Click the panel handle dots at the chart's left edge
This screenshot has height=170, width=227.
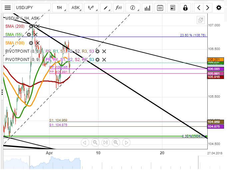(2, 92)
